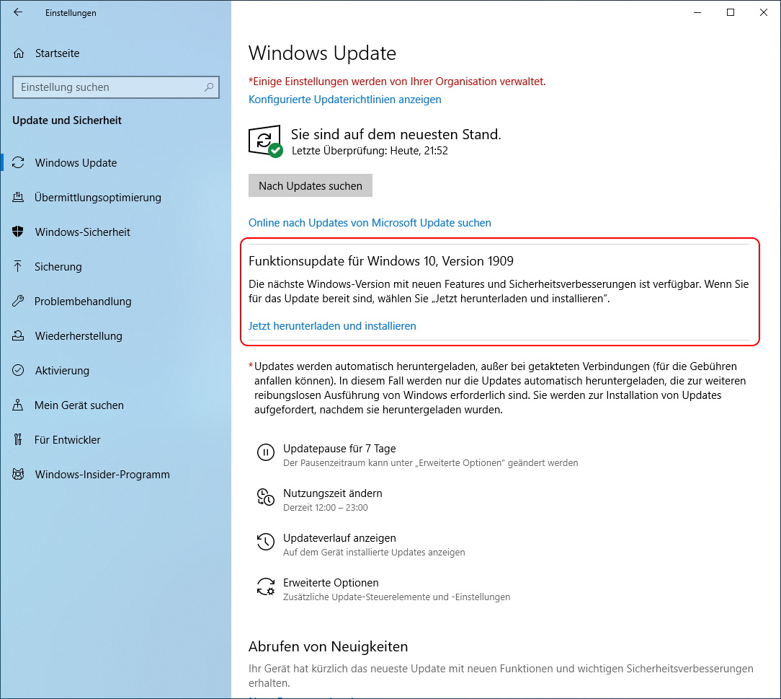
Task: Click the gear-sync icon for Erweiterte Optionen
Action: coord(265,586)
